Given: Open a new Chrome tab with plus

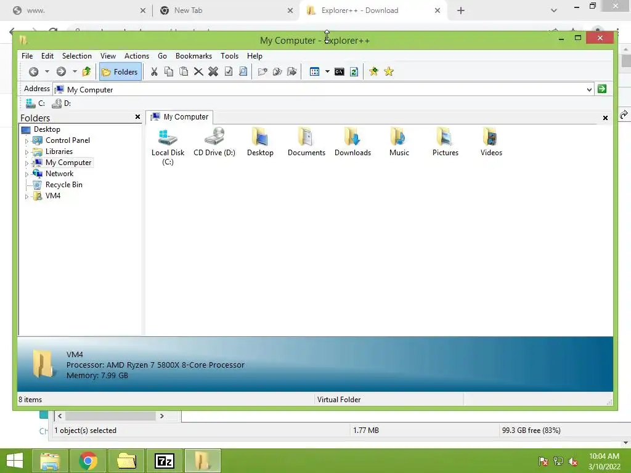Looking at the screenshot, I should (461, 10).
